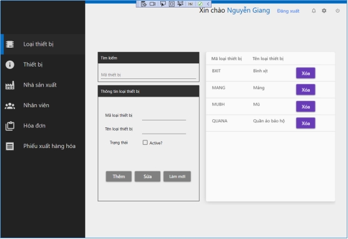Viewport: 348px width, 239px height.
Task: Open Live Visual Tree from debug toolbar
Action: [x=143, y=4]
